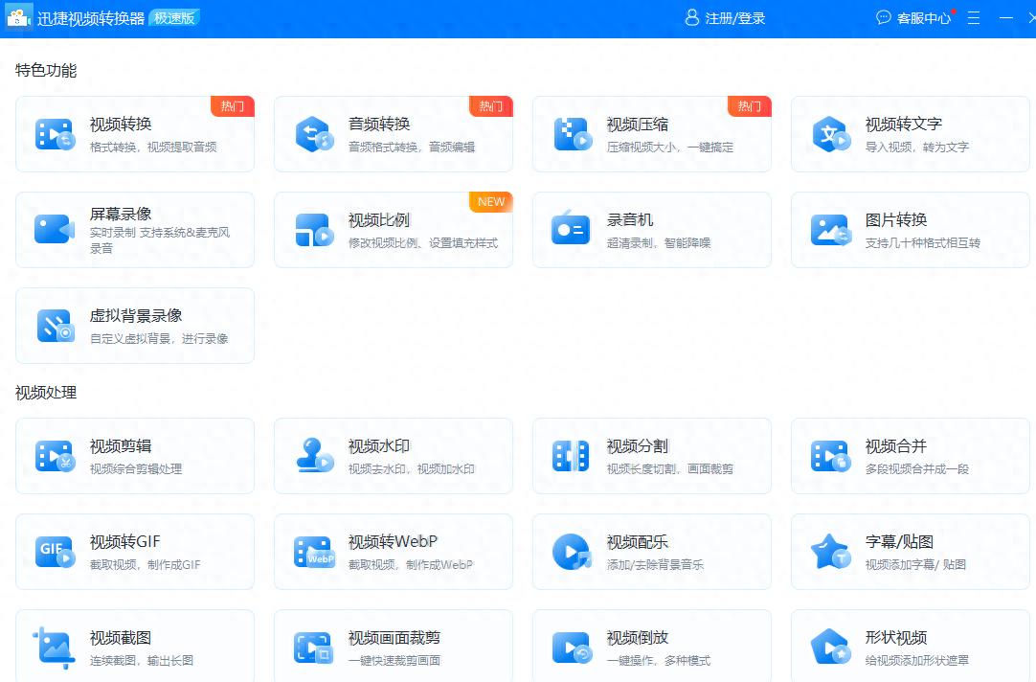1036x682 pixels.
Task: Open the hamburger menu in title bar
Action: pyautogui.click(x=974, y=18)
